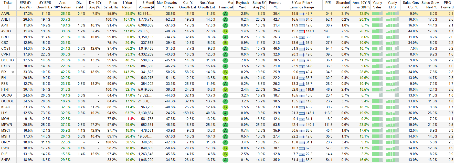454x163 pixels.
Task: Select the AAPL ticker cell
Action: [x=8, y=14]
